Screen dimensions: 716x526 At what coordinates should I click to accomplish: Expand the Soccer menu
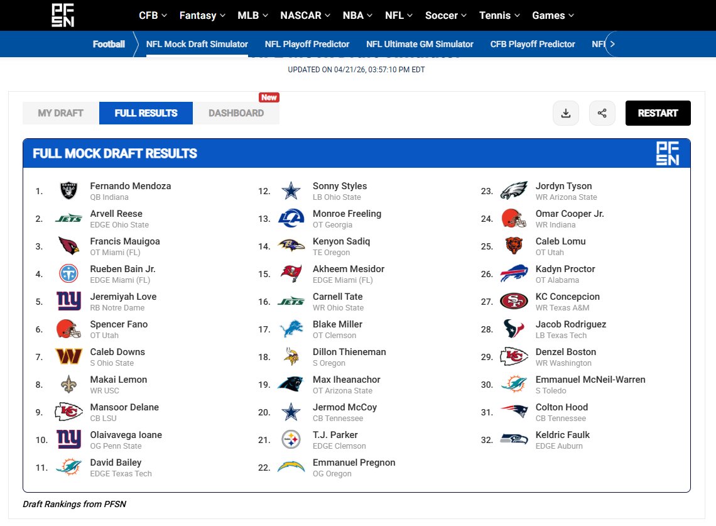coord(446,15)
